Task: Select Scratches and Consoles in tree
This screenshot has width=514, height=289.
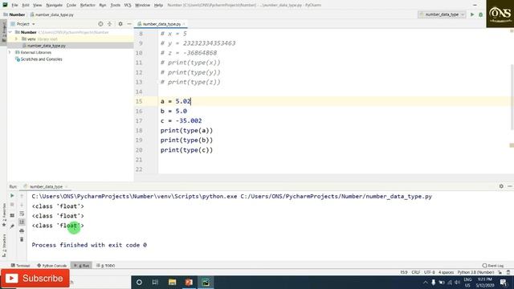Action: coord(41,59)
